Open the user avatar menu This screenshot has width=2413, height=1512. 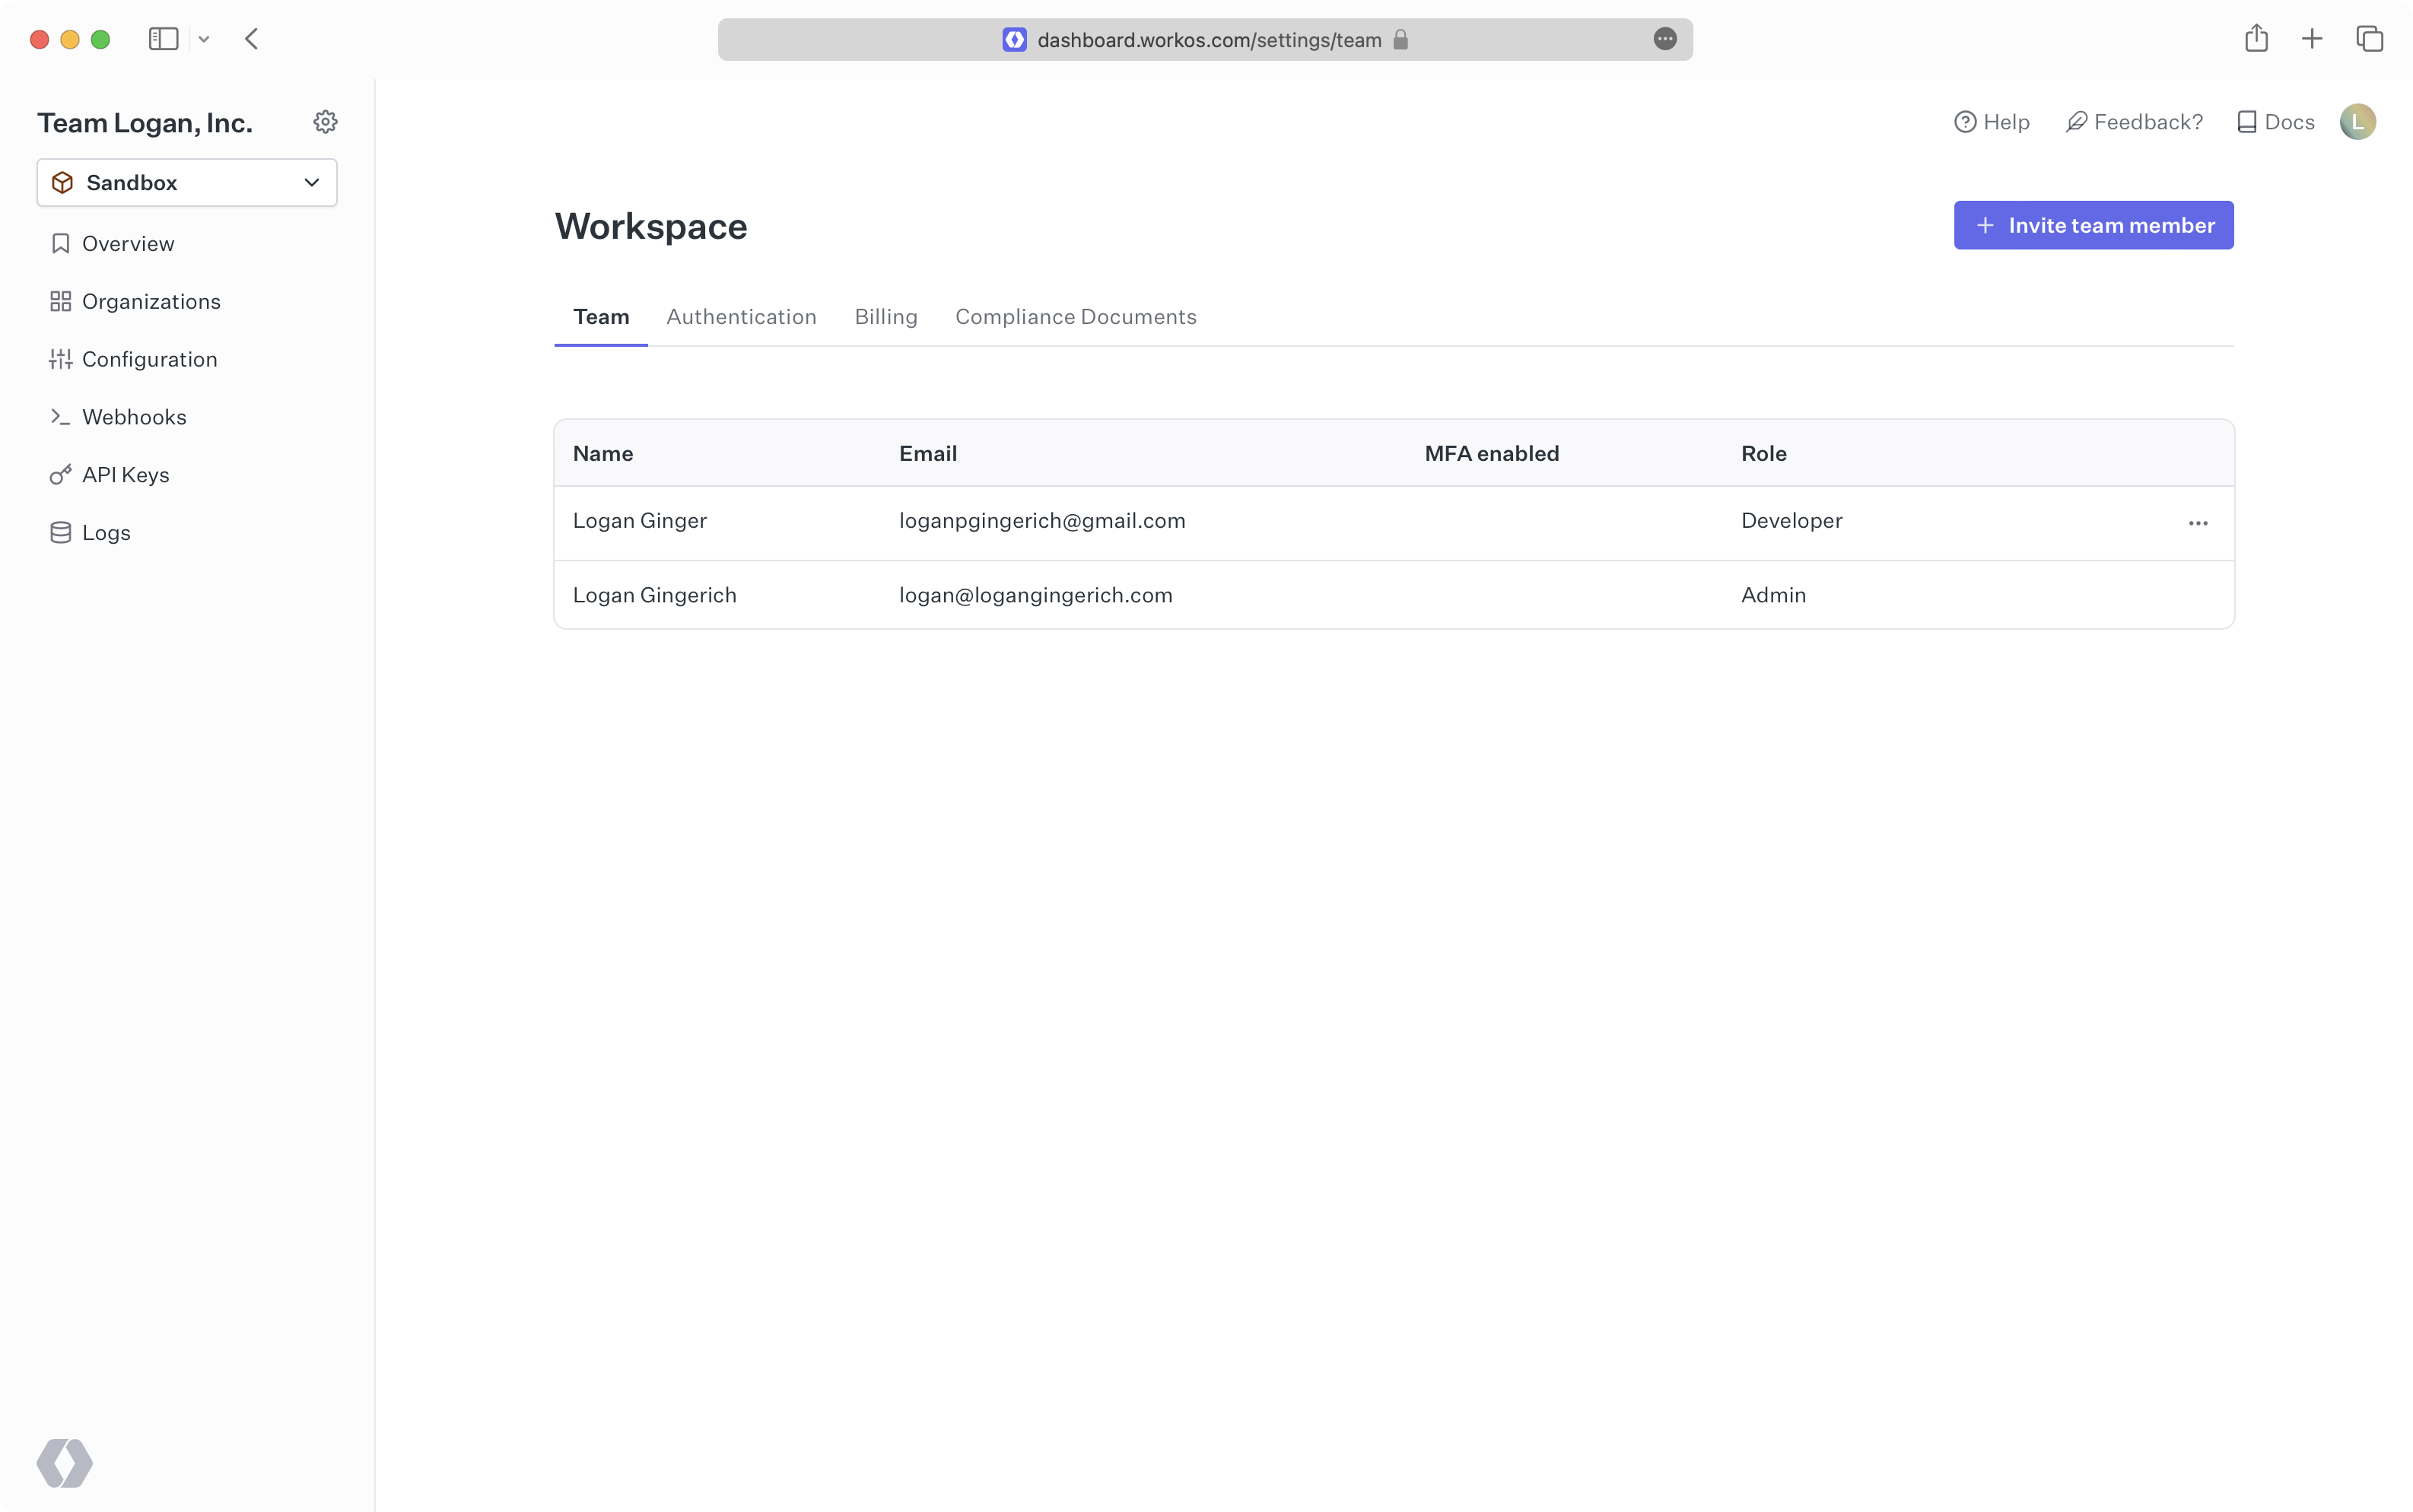coord(2357,122)
